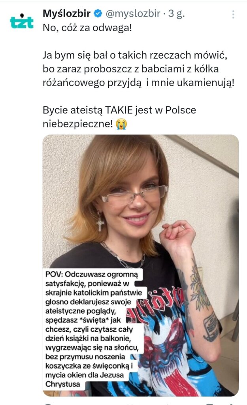Click the @myslozbir handle
Image resolution: width=247 pixels, height=405 pixels.
coord(133,13)
